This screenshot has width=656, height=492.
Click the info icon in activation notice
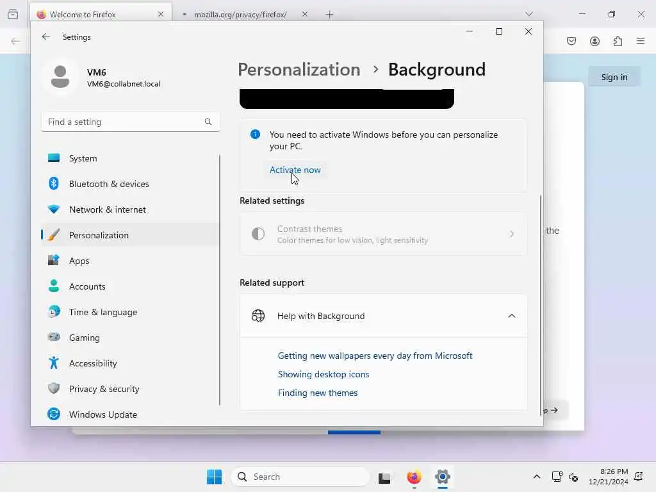(255, 135)
